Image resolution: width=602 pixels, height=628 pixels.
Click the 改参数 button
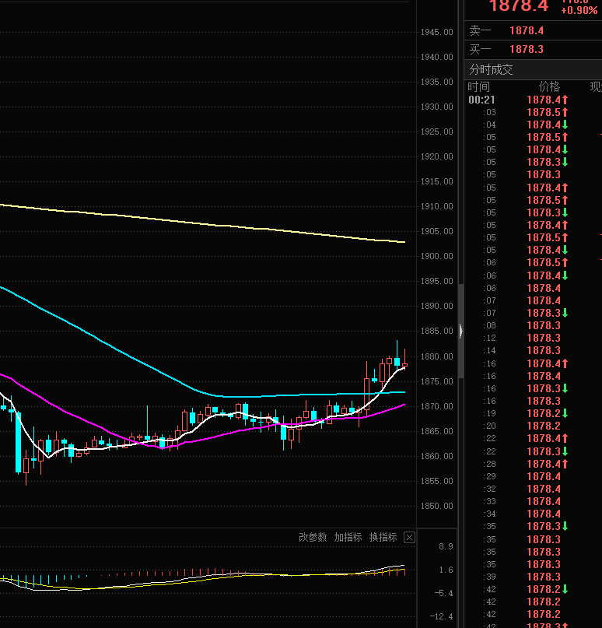[x=313, y=537]
